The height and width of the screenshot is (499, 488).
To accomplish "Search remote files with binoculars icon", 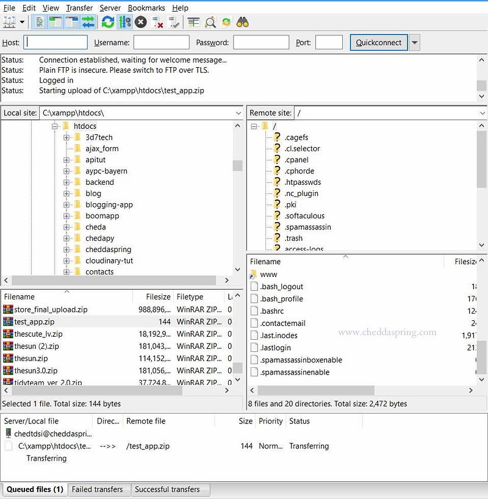I will point(243,23).
